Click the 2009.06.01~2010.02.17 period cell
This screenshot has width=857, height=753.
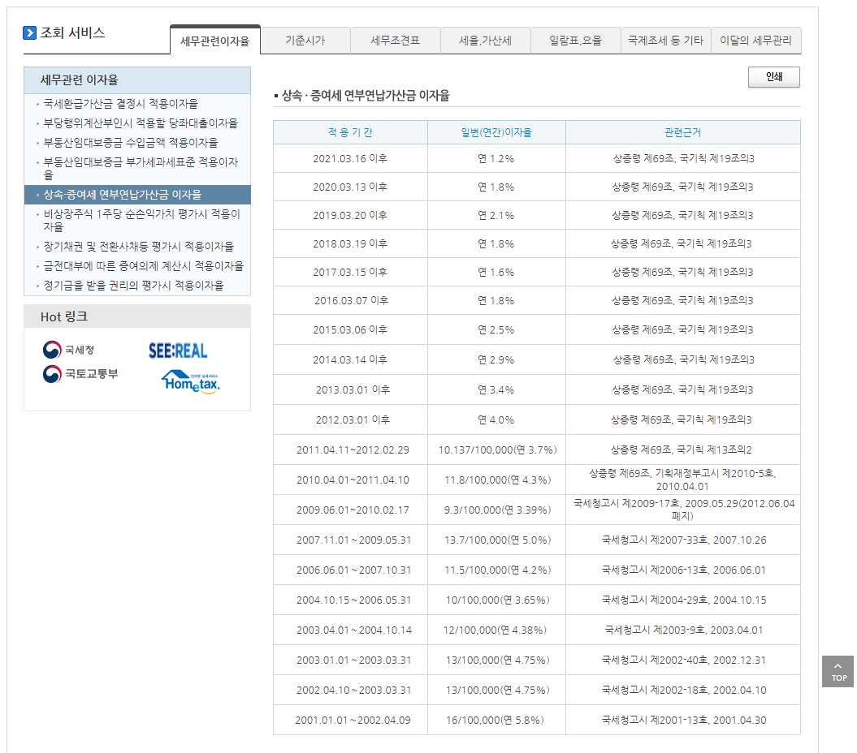tap(350, 510)
